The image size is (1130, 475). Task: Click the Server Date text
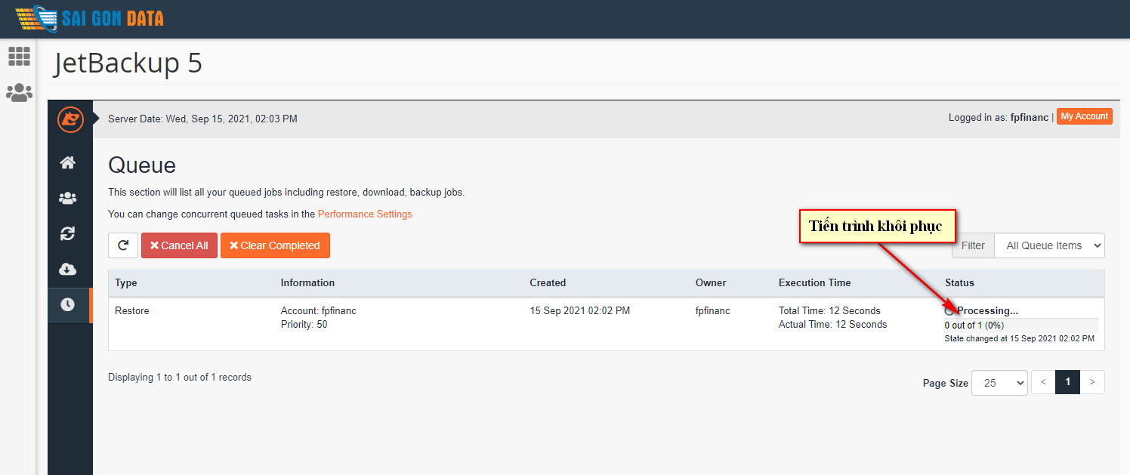[202, 119]
